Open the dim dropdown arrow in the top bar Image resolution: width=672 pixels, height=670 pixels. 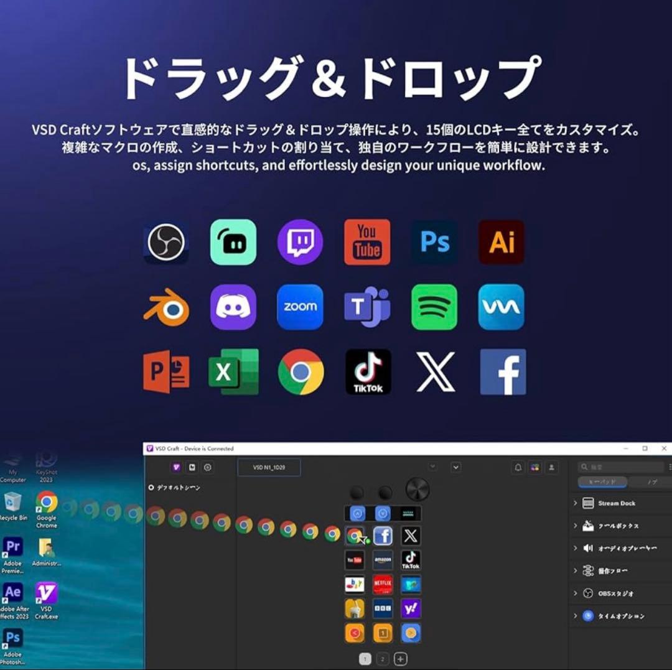coord(433,467)
